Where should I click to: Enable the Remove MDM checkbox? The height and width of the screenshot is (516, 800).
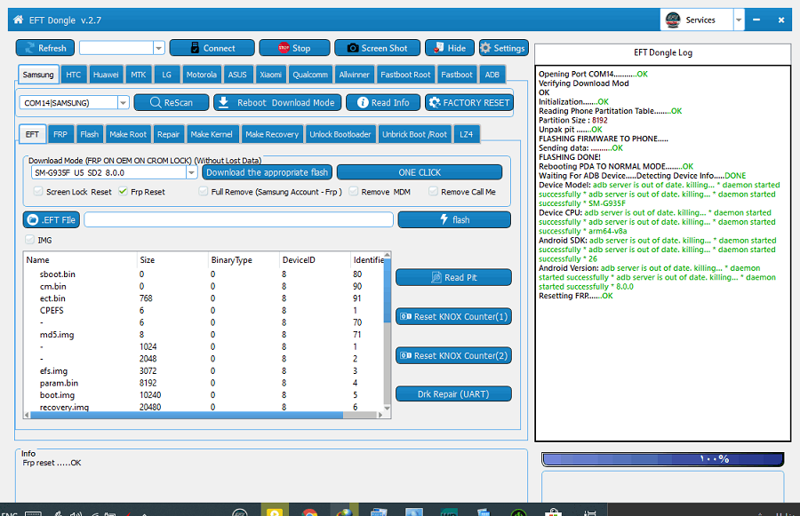click(353, 191)
